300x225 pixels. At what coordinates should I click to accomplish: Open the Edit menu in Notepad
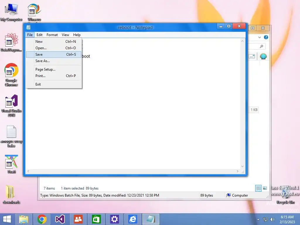40,35
